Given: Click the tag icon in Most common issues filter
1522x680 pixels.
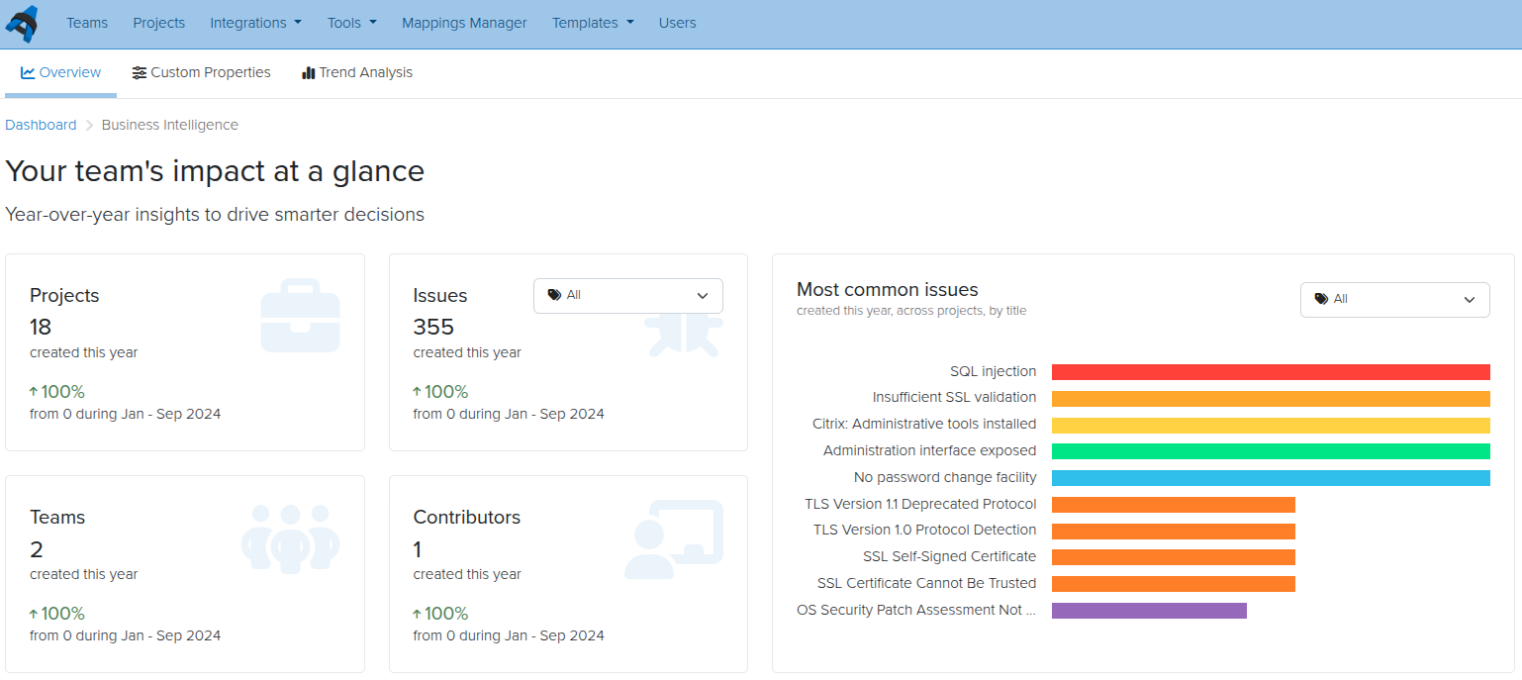Looking at the screenshot, I should [x=1321, y=299].
